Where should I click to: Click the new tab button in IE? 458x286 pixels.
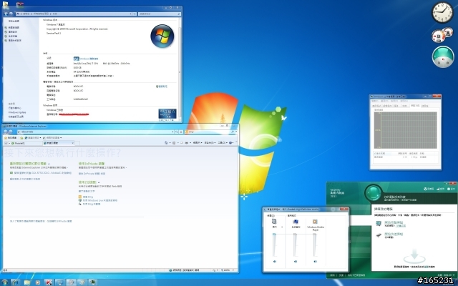pyautogui.click(x=77, y=143)
